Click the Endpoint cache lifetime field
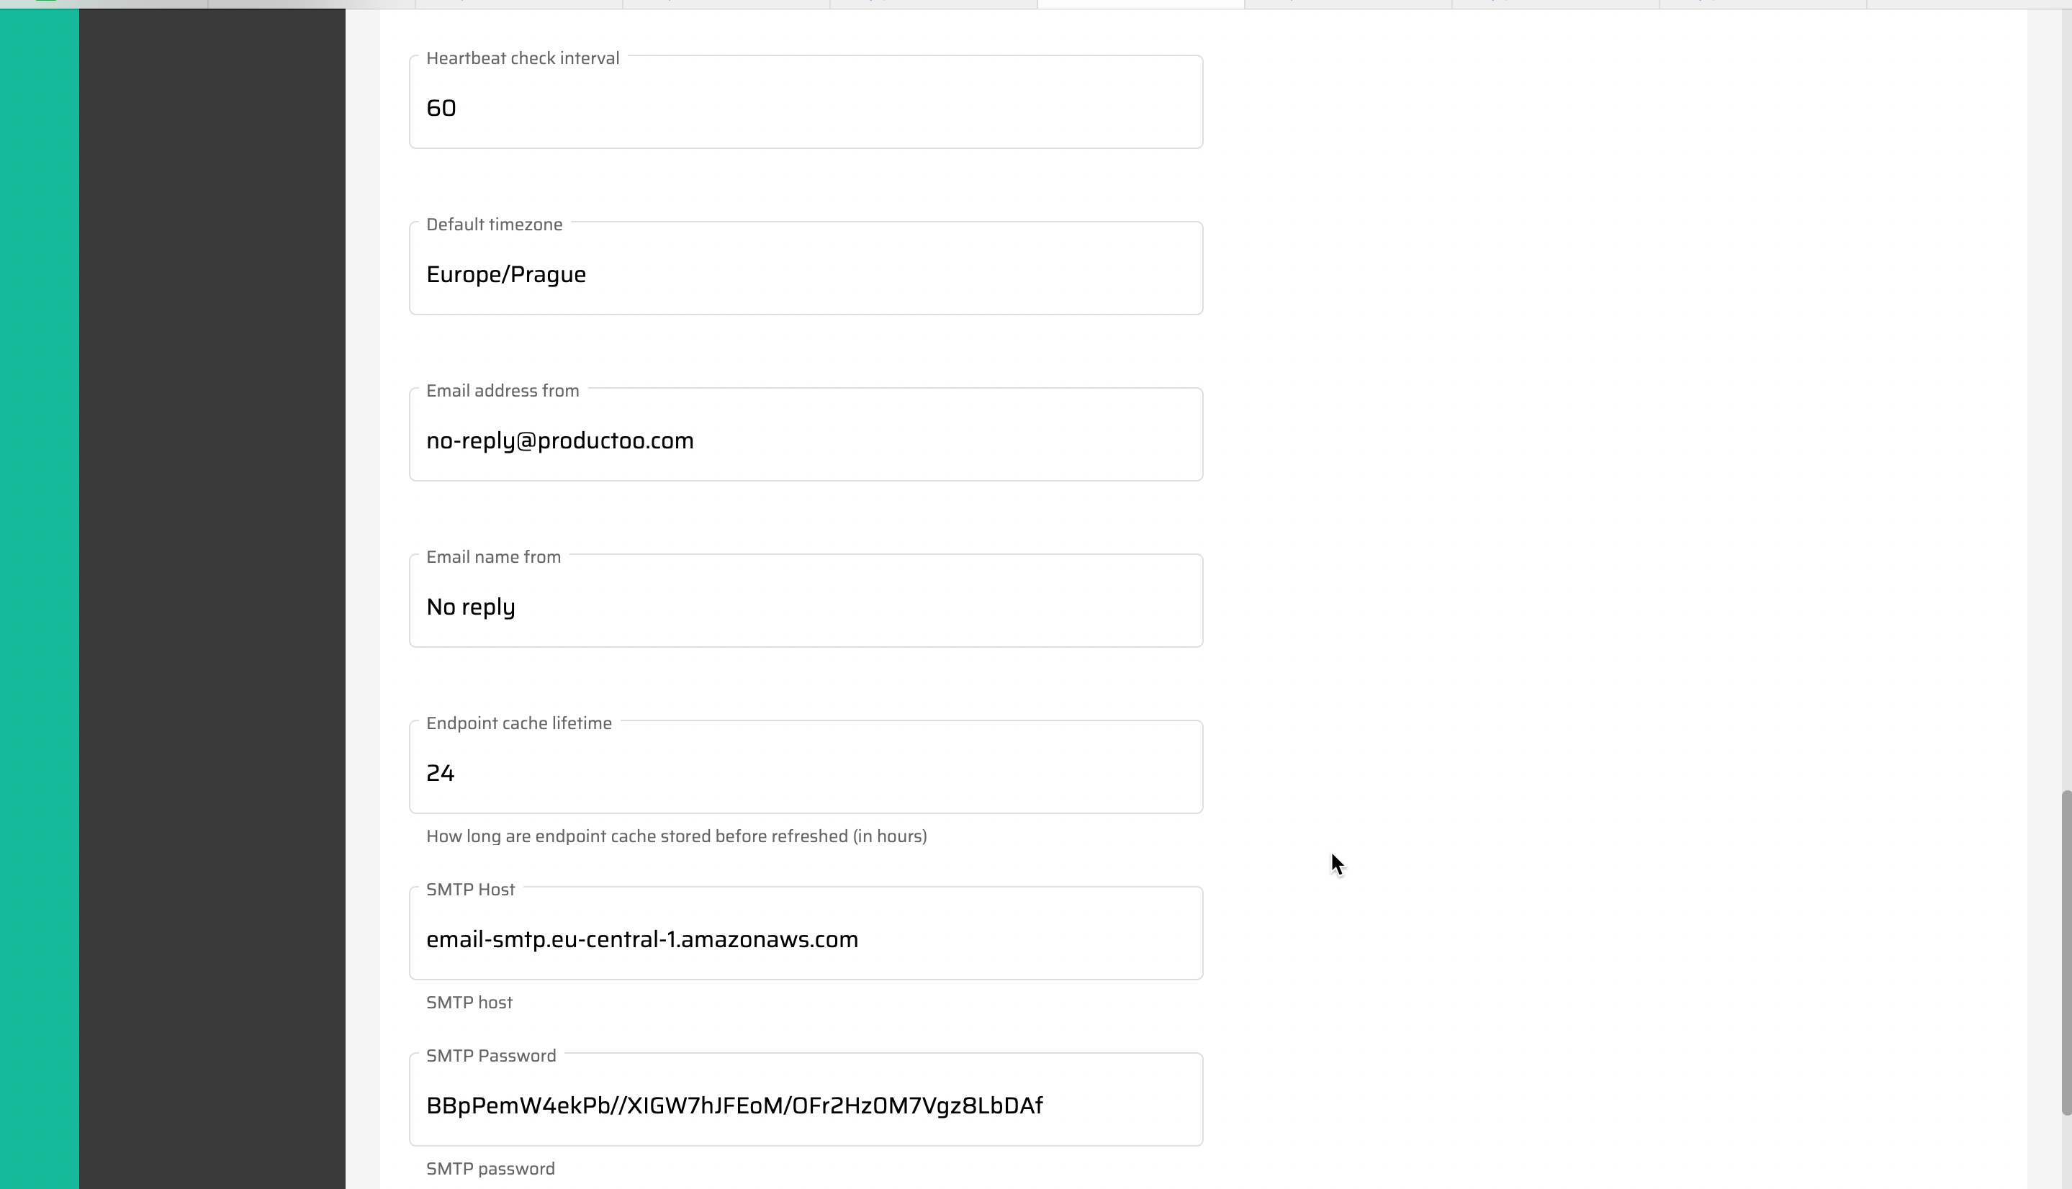 [806, 773]
